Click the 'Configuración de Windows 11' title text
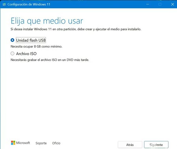 click(x=29, y=4)
